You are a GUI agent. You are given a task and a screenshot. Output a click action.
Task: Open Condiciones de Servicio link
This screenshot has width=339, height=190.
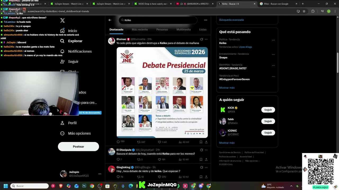pos(230,152)
